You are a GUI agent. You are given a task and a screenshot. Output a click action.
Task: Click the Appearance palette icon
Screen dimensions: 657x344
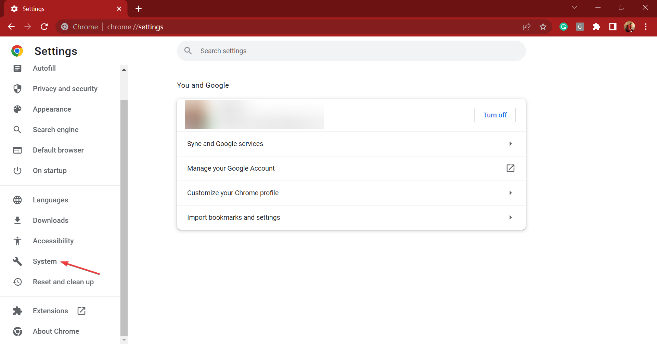[x=17, y=109]
